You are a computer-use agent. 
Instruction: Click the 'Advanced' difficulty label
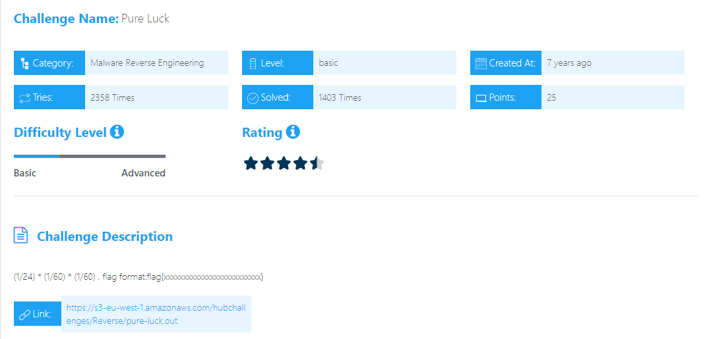coord(143,173)
